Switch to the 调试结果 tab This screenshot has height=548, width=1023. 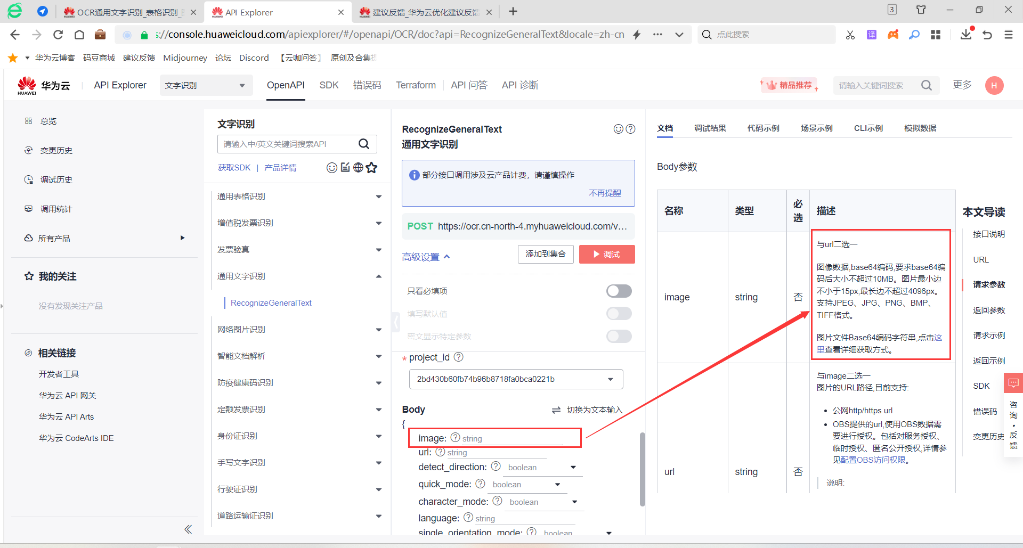point(710,128)
